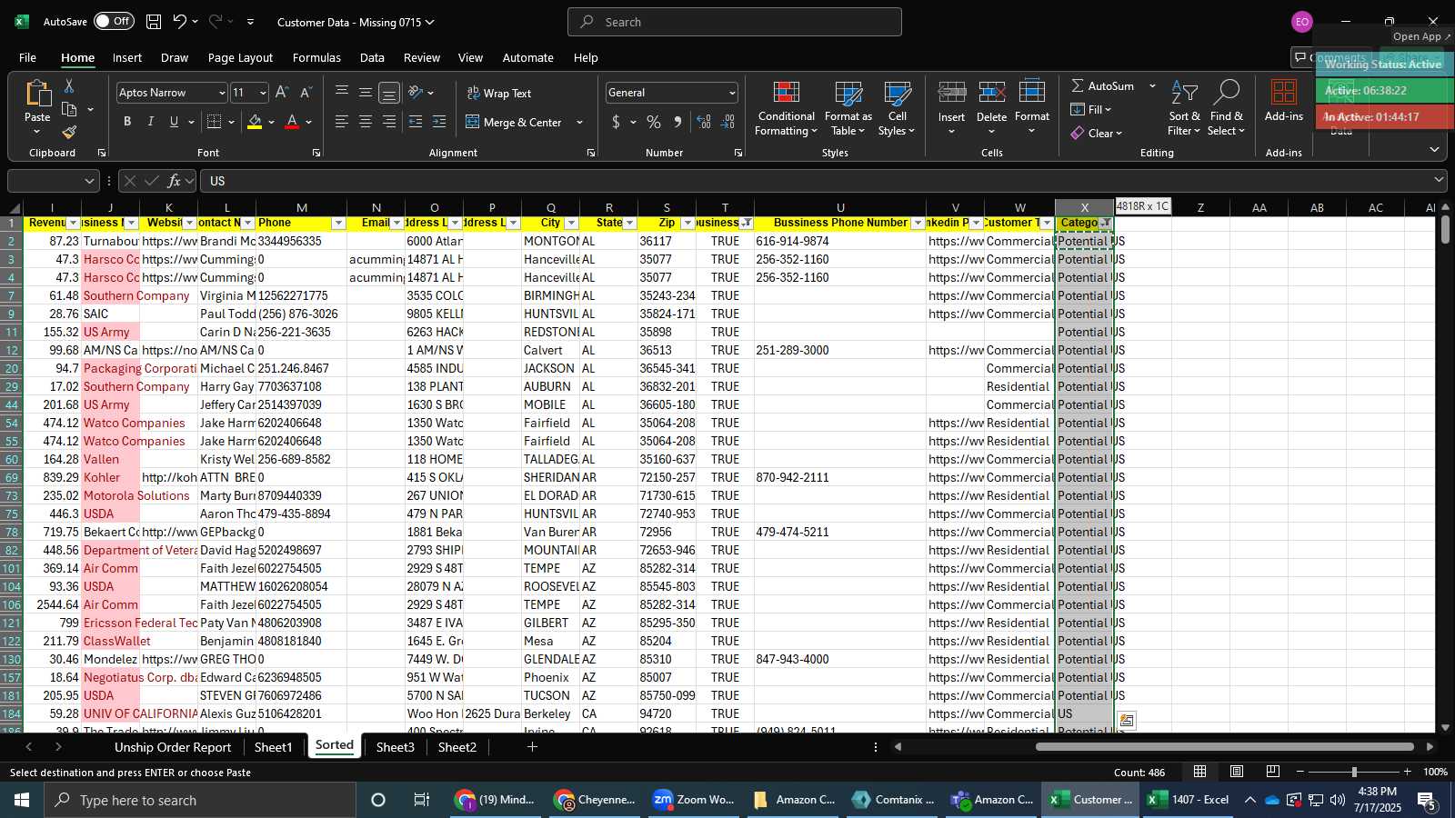Click the Insert Function fx icon
Image resolution: width=1455 pixels, height=818 pixels.
pos(174,181)
